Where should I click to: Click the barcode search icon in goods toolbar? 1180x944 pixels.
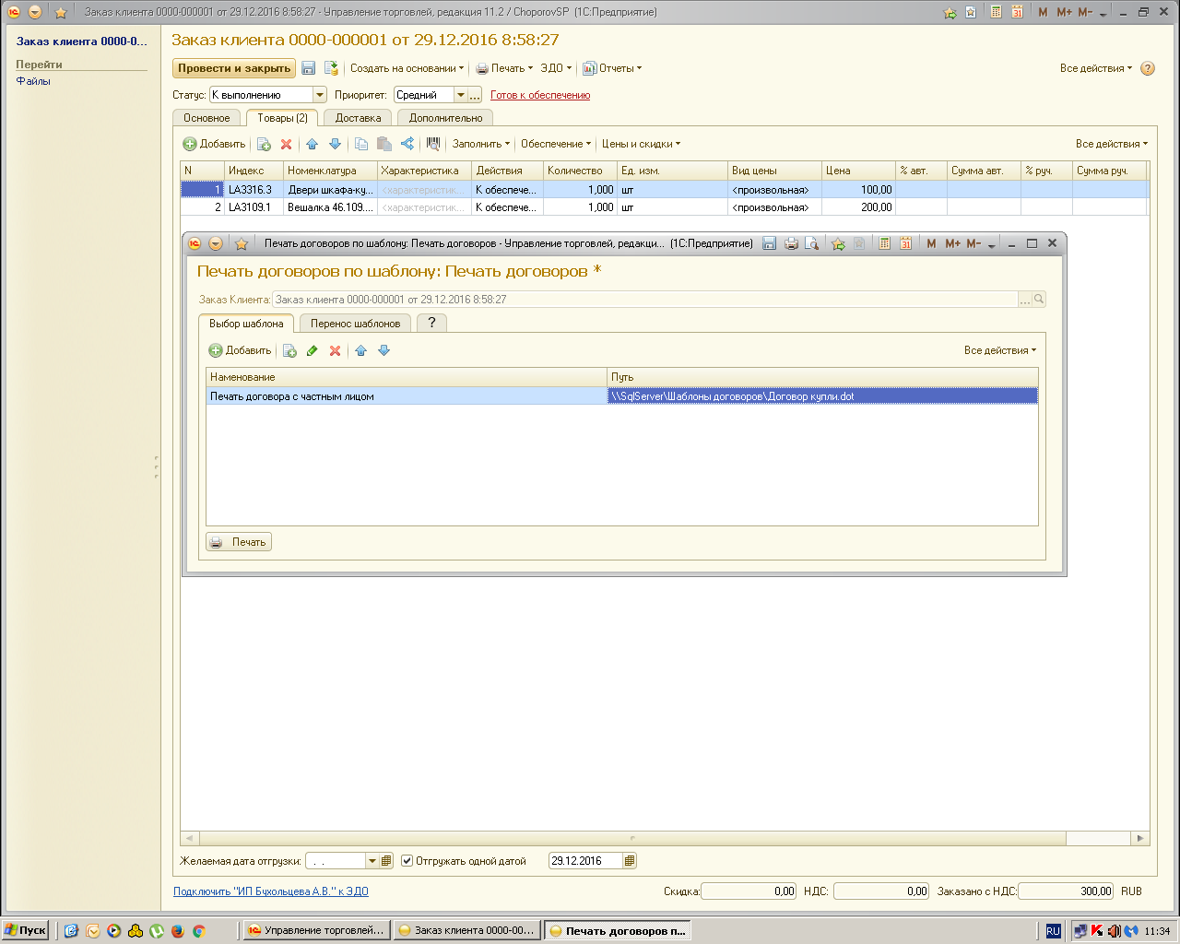[433, 144]
